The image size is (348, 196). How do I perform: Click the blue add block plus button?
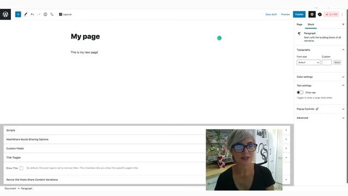point(18,15)
